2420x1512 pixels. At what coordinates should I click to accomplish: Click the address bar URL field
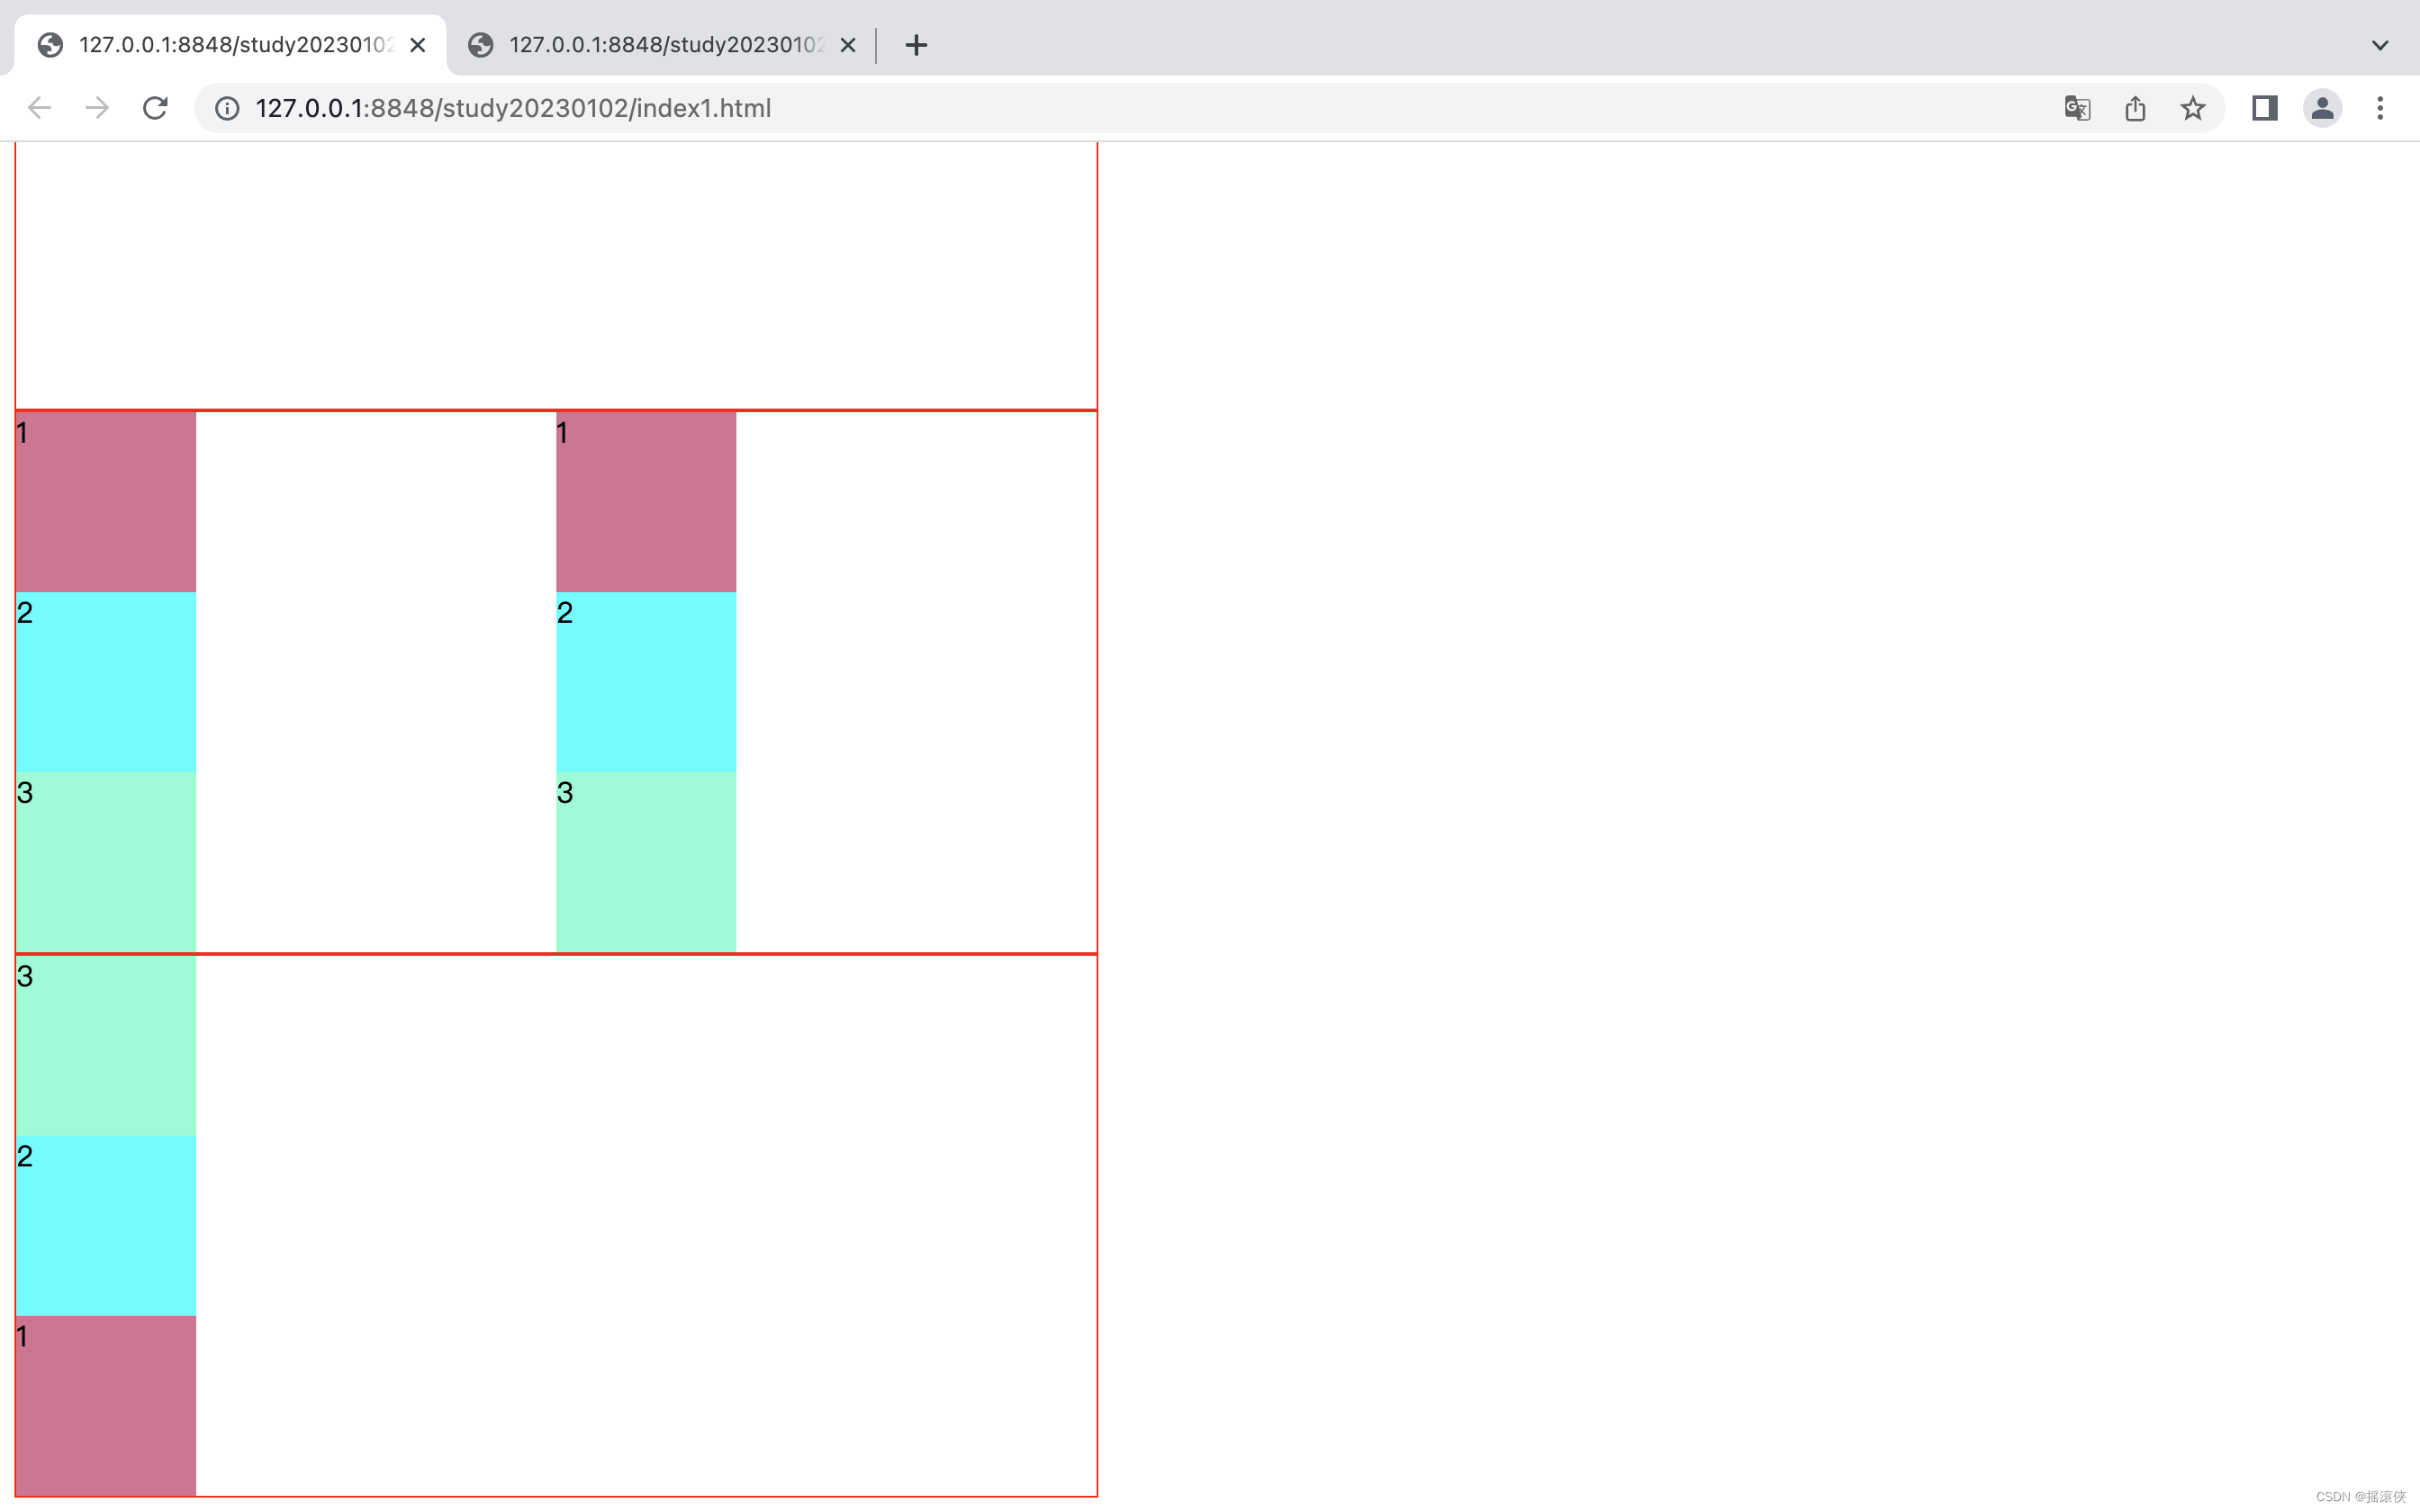point(1100,108)
